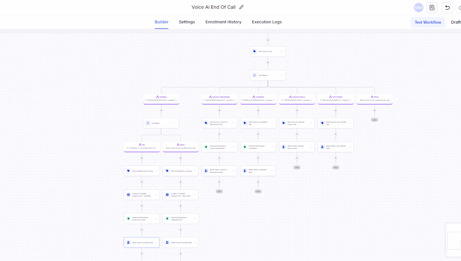The width and height of the screenshot is (461, 261).
Task: Open three-dot menu on Reset Intent Call Transfer field
Action: pos(350,147)
